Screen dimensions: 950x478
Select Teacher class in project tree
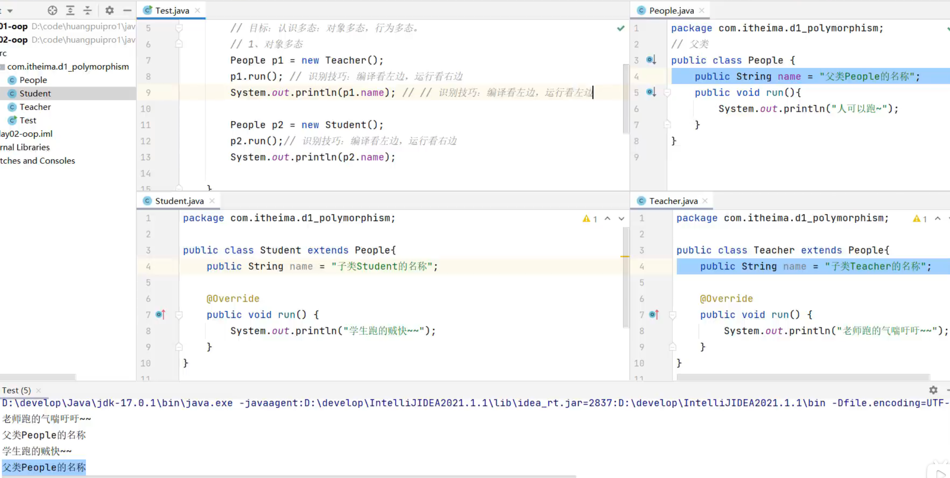(35, 107)
